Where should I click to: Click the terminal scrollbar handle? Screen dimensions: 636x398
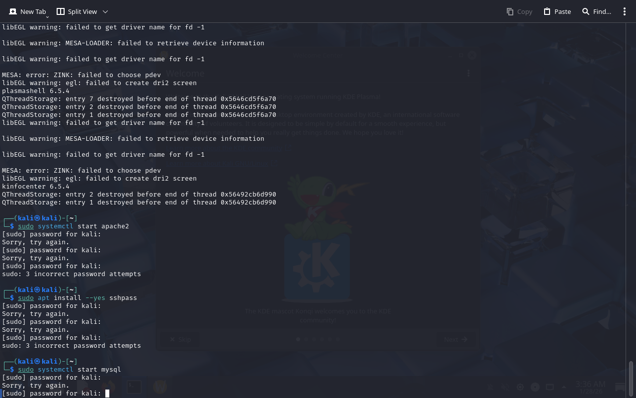coord(631,379)
